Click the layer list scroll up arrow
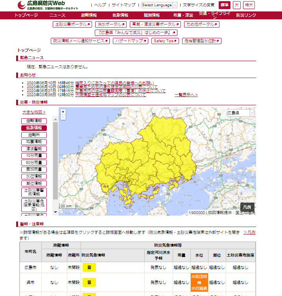 pos(55,119)
